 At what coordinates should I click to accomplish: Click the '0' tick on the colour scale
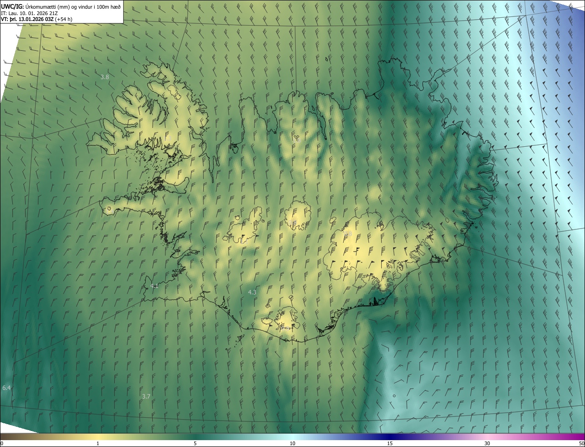(x=2, y=443)
